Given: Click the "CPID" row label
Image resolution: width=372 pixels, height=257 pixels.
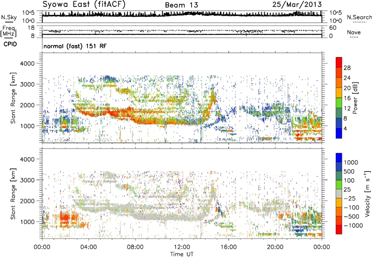Looking at the screenshot, I should [x=10, y=44].
